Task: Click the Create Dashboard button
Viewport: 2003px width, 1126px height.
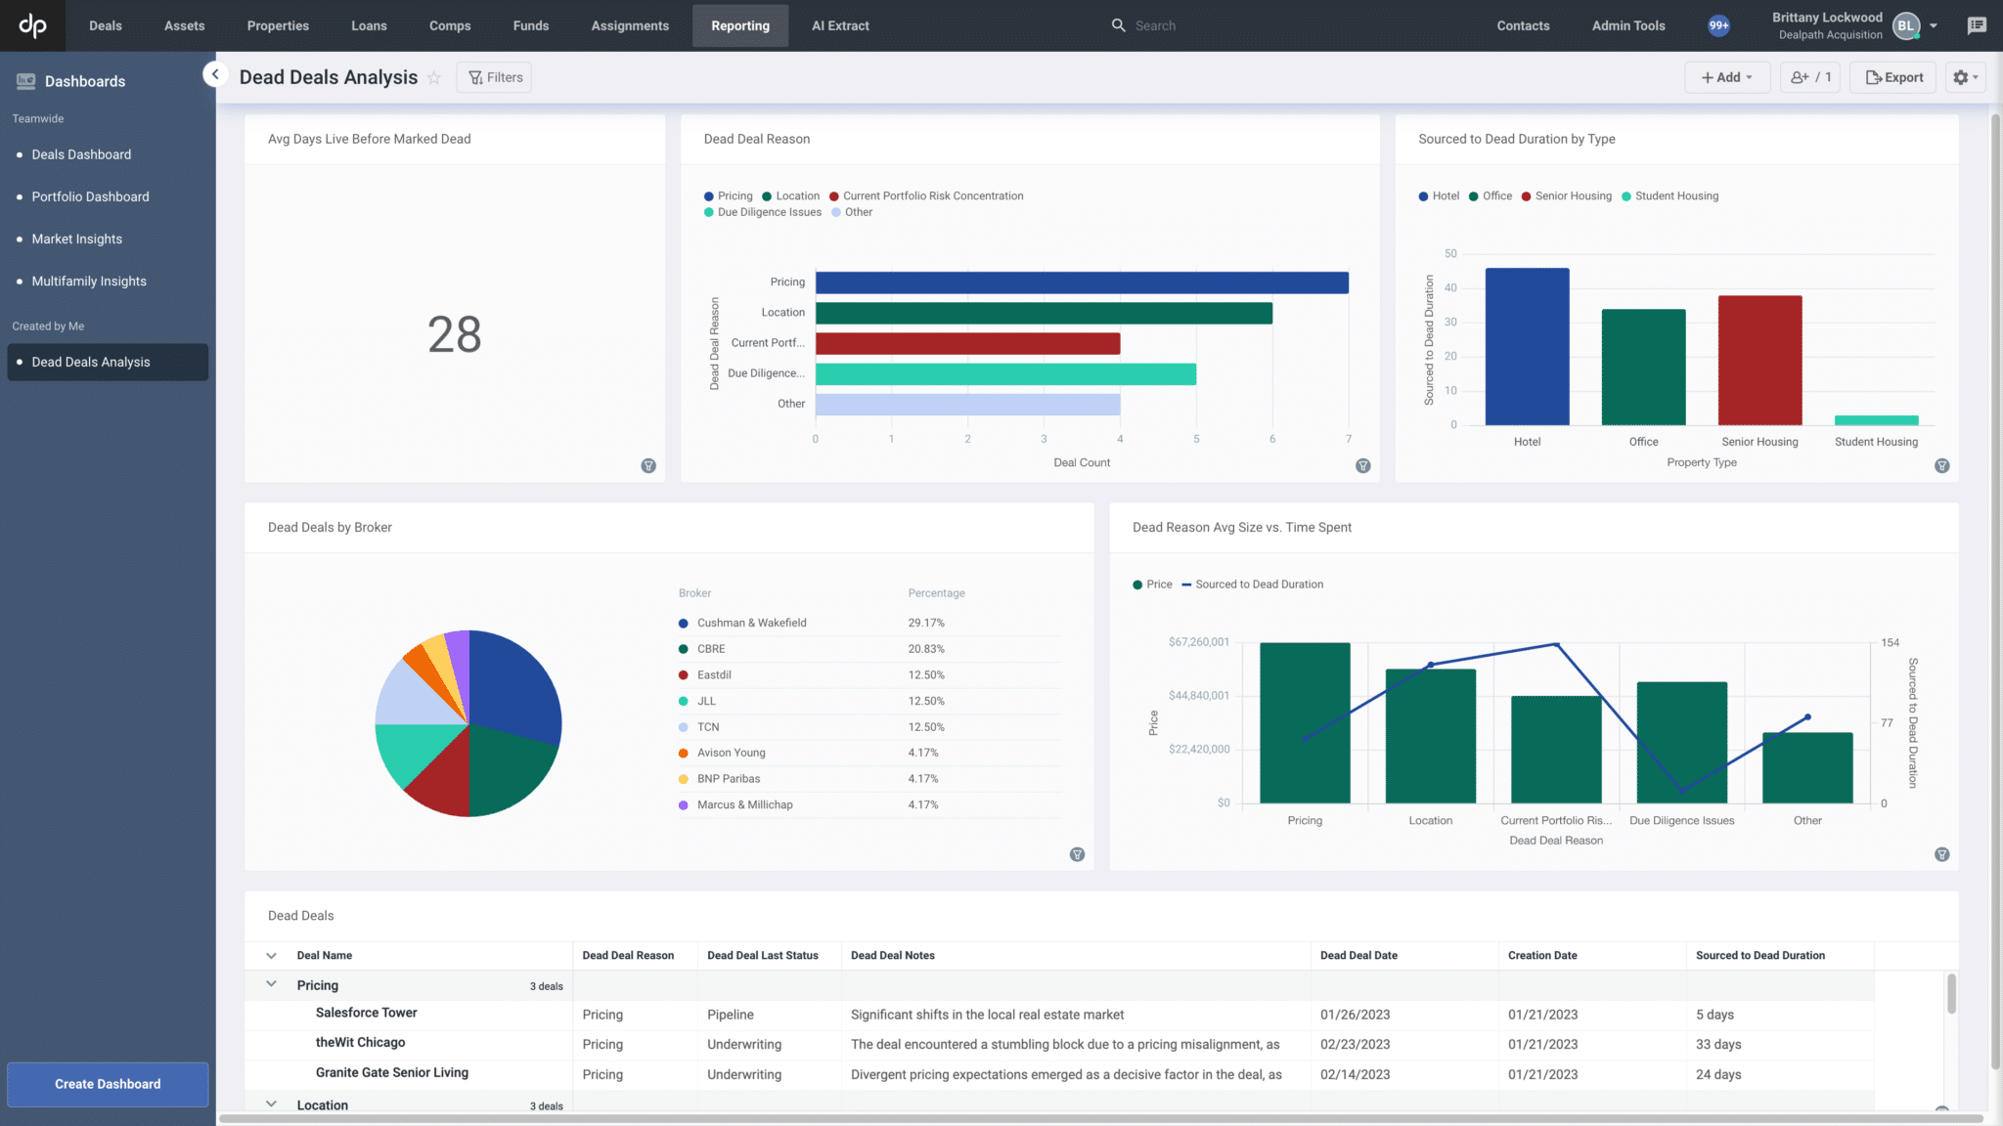Action: (x=108, y=1084)
